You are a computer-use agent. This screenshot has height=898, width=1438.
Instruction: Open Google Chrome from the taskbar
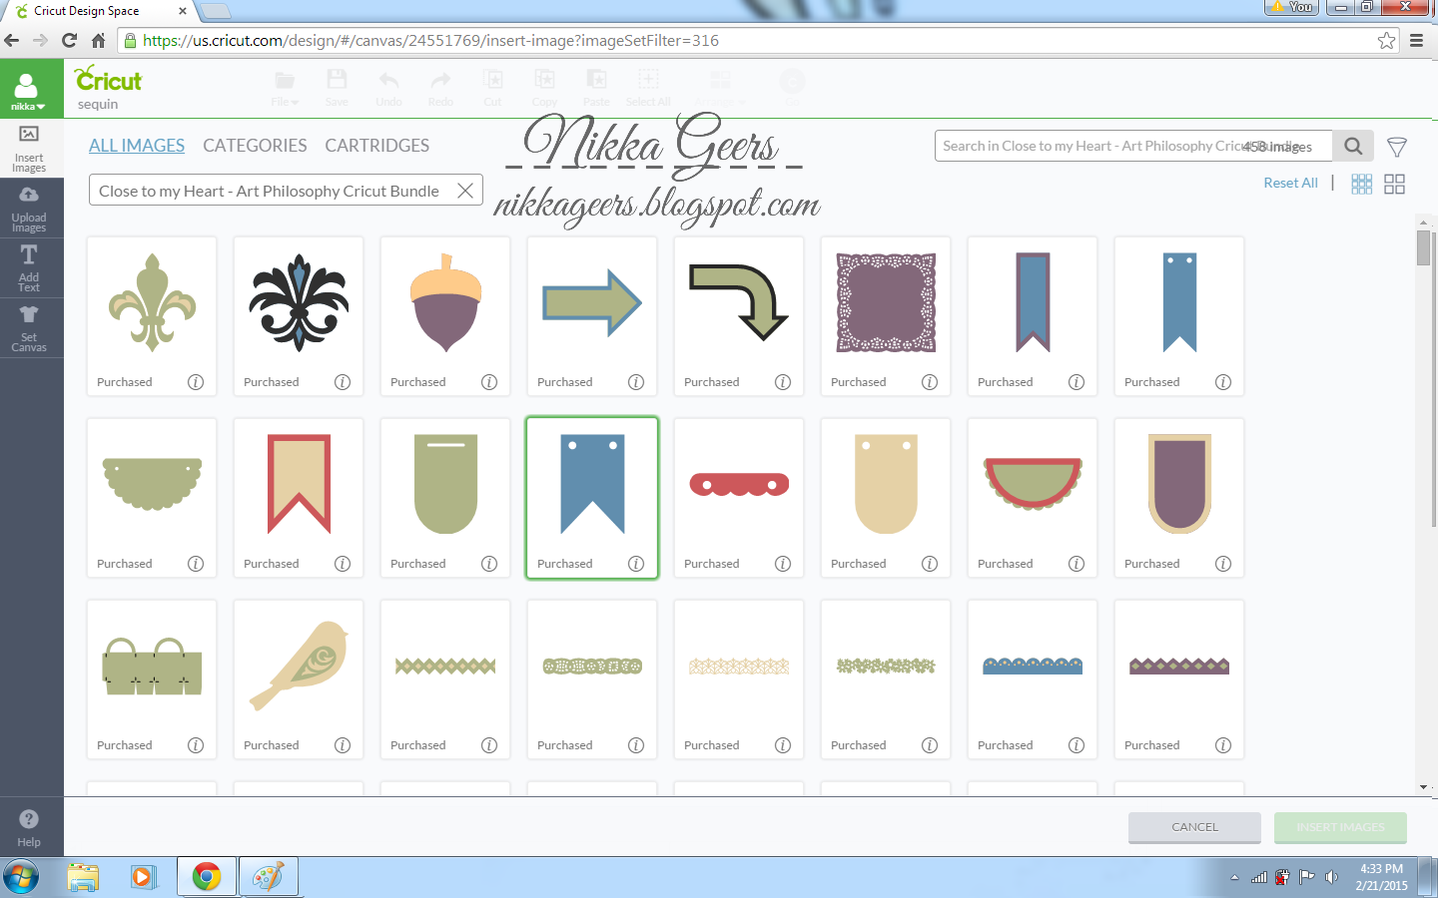tap(207, 876)
